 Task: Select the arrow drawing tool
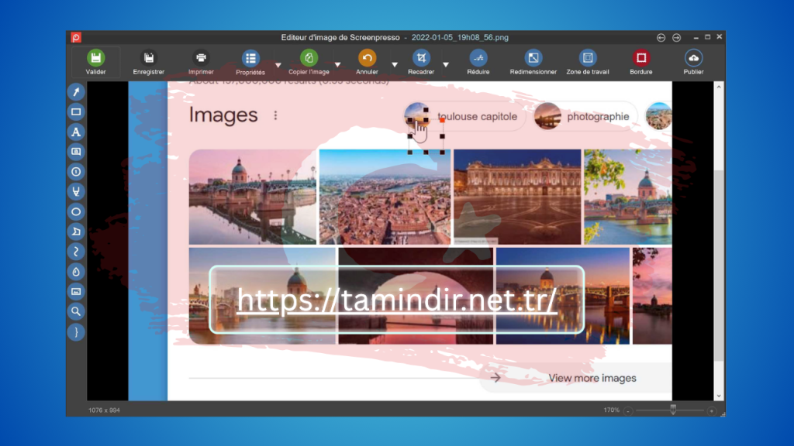coord(76,92)
